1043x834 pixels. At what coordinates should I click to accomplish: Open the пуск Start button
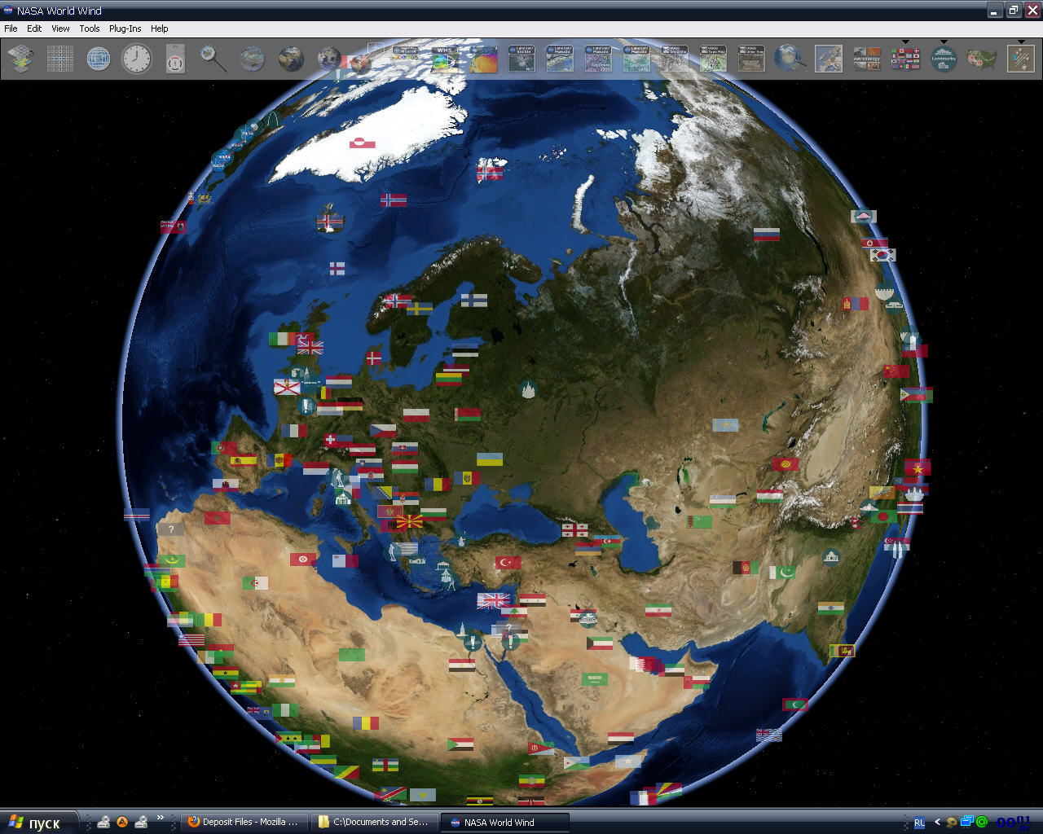click(x=39, y=823)
